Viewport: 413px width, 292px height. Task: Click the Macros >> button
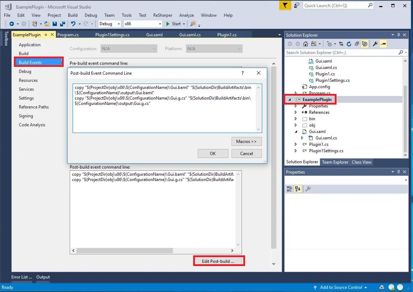coord(246,142)
